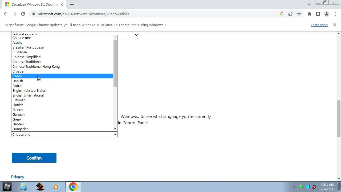
Task: Select Bulgarian language option
Action: 63,52
